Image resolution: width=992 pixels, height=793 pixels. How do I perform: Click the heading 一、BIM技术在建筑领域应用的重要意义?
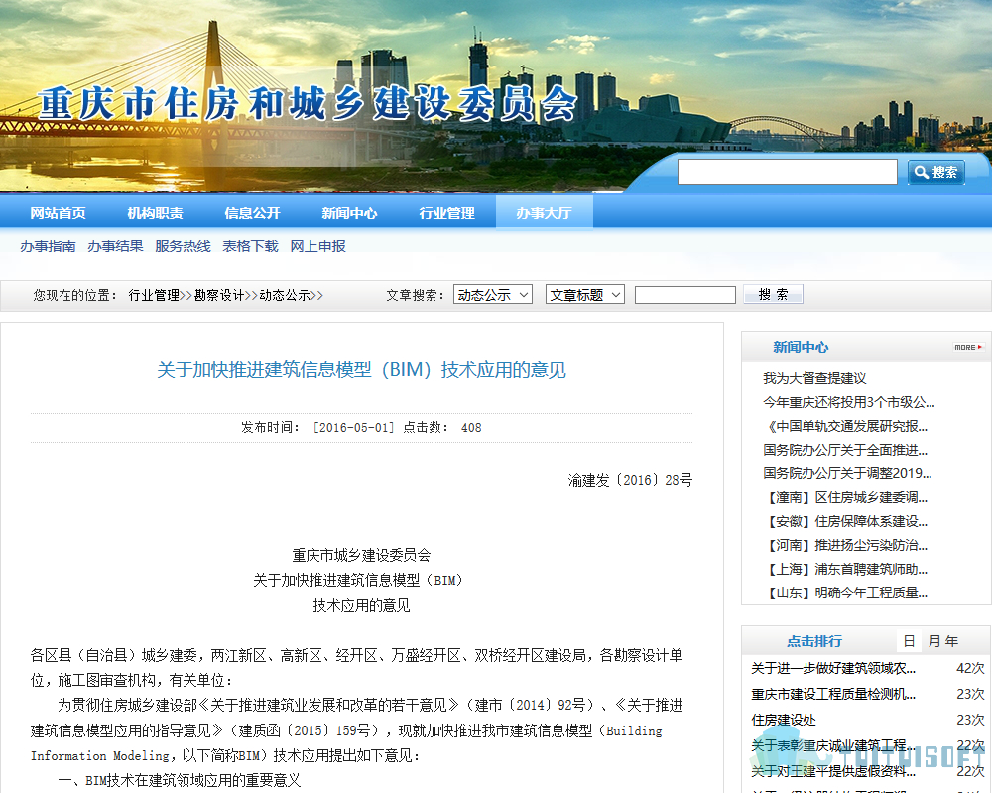pyautogui.click(x=179, y=780)
